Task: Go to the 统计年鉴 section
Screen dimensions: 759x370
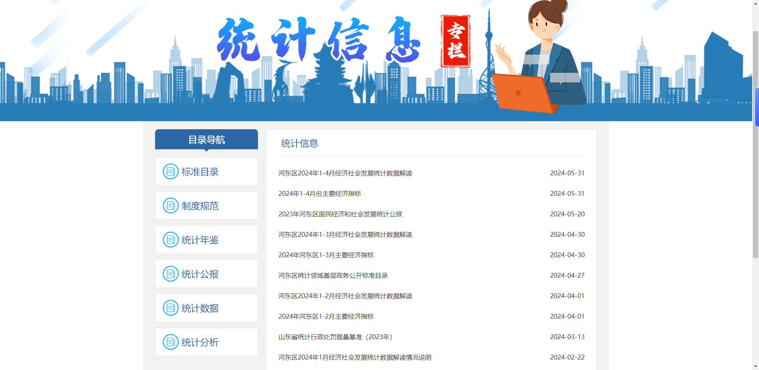Action: 207,240
